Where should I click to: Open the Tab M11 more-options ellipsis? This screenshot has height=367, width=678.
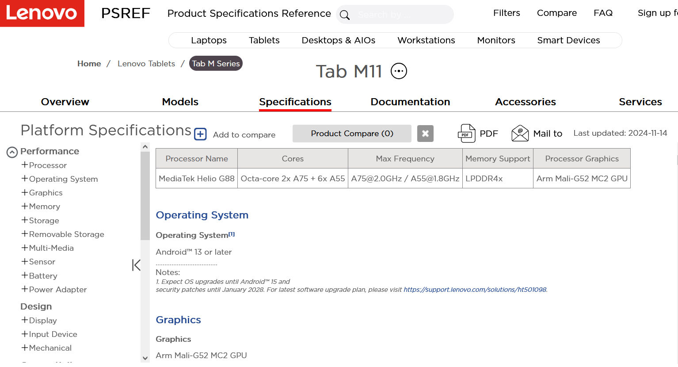tap(399, 71)
